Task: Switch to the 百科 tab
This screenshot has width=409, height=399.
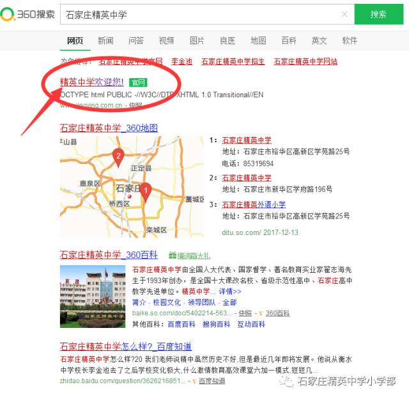Action: pos(289,40)
